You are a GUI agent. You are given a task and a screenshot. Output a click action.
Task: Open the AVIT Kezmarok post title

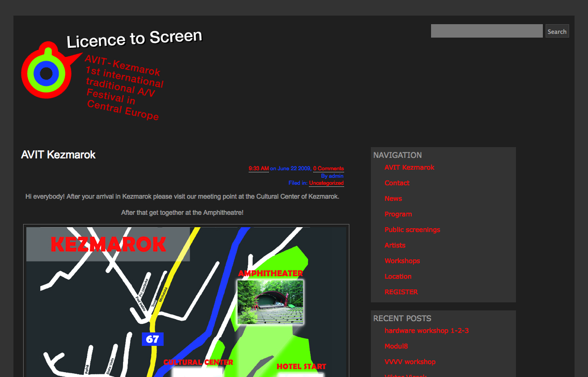[58, 155]
